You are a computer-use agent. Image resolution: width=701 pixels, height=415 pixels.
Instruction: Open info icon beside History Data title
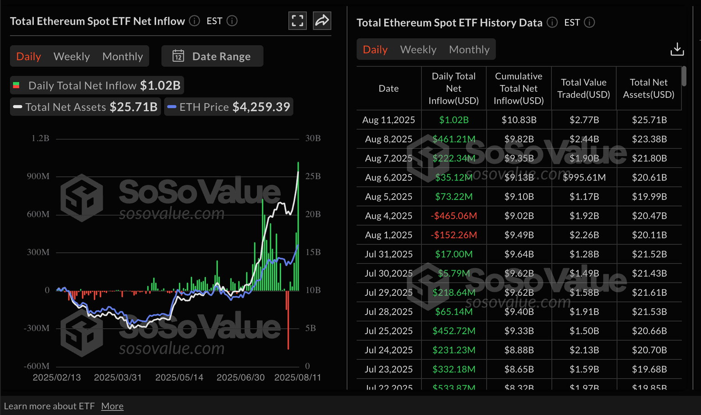click(x=552, y=22)
